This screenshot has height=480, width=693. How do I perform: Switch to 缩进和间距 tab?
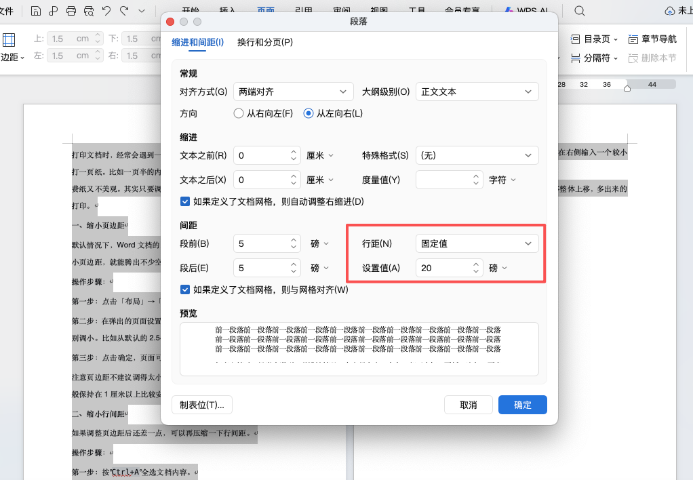point(197,43)
